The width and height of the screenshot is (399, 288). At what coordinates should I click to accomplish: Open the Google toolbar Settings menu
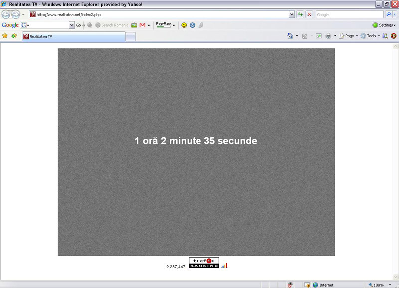click(384, 25)
